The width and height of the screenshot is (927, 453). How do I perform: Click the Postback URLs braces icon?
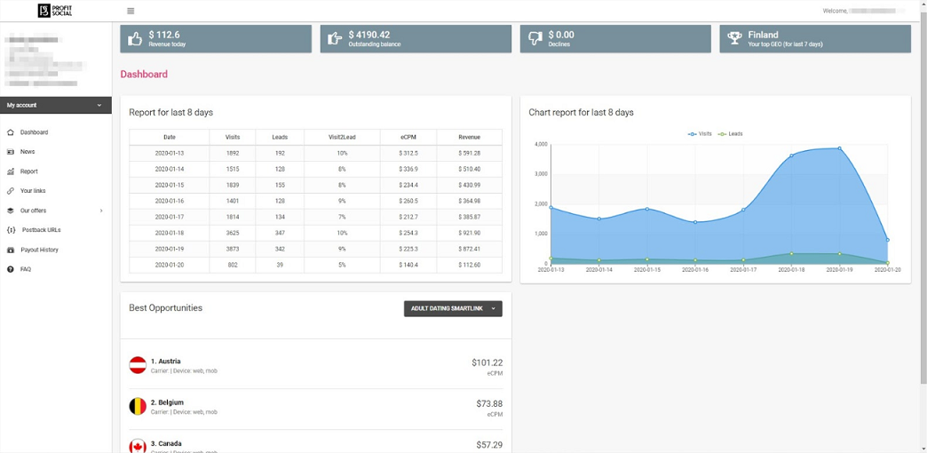(10, 230)
